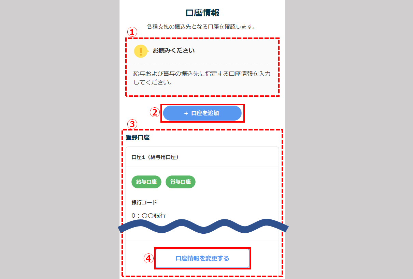Click the subtitle 各種支払の振込先となる口座を確認します

pyautogui.click(x=201, y=26)
